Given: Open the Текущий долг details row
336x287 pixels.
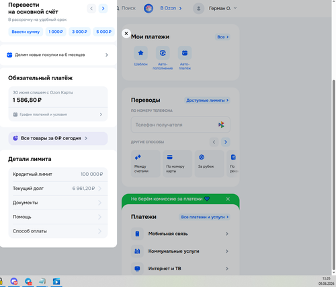Looking at the screenshot, I should pos(58,189).
